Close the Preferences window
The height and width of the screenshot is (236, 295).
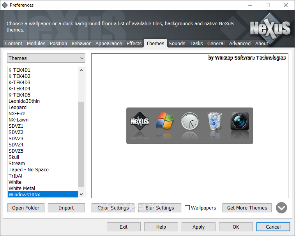click(x=286, y=5)
